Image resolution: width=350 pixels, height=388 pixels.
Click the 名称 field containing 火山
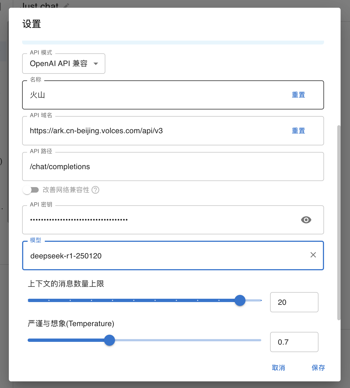tap(155, 95)
